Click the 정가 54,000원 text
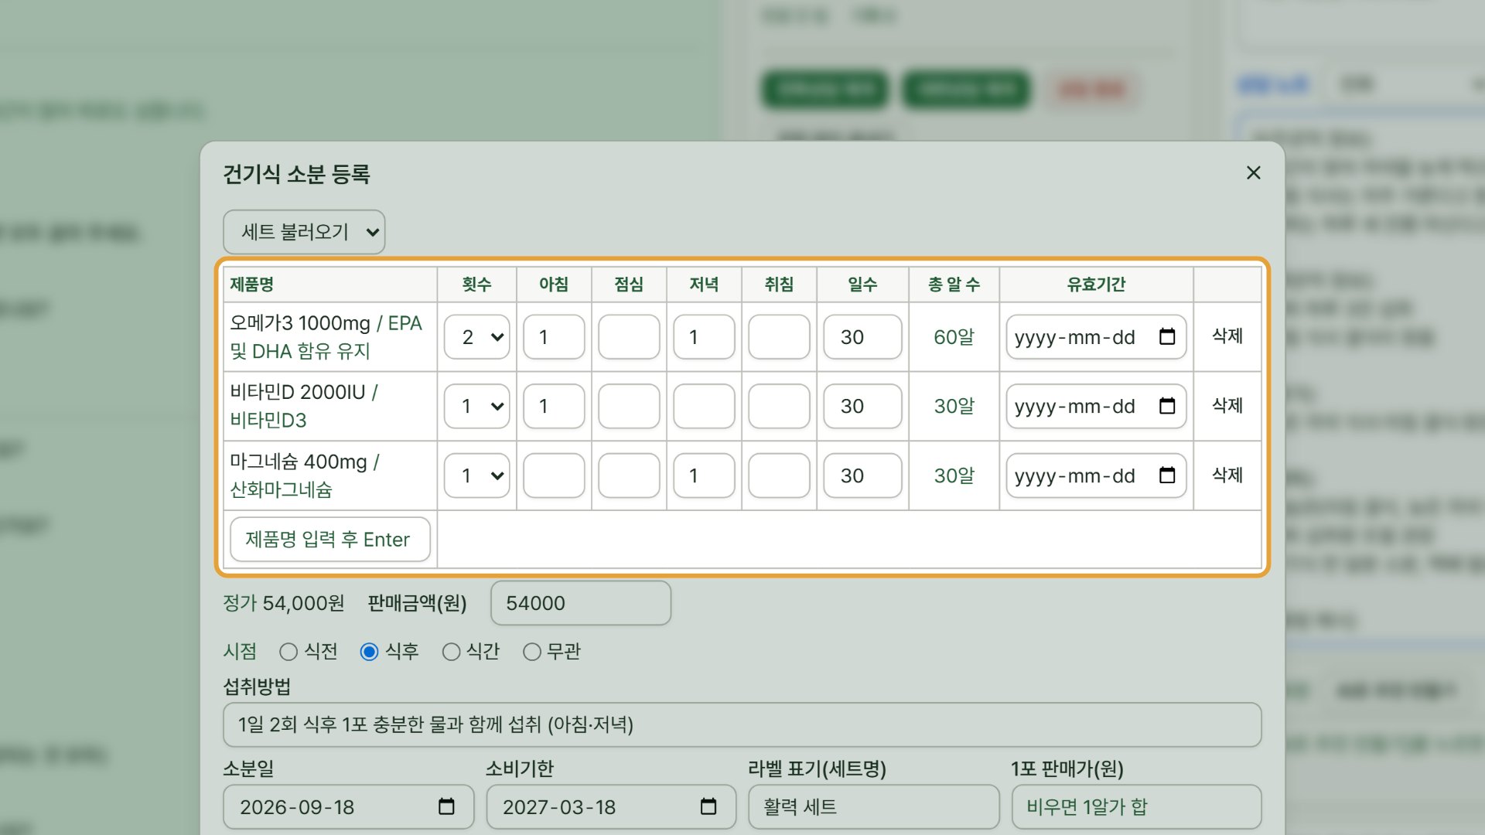The height and width of the screenshot is (835, 1485). [x=284, y=603]
